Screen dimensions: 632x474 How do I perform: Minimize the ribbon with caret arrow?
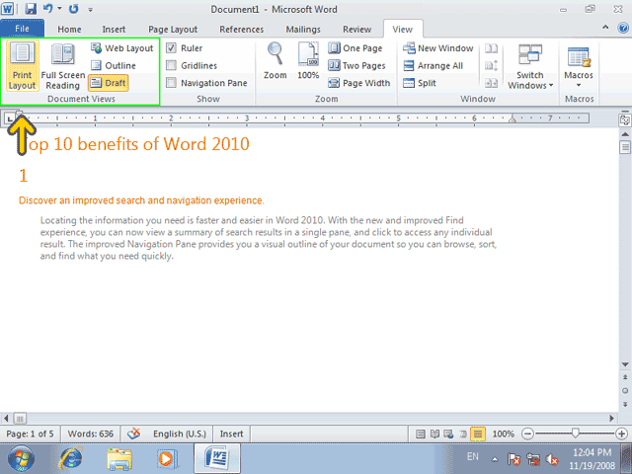pyautogui.click(x=605, y=28)
